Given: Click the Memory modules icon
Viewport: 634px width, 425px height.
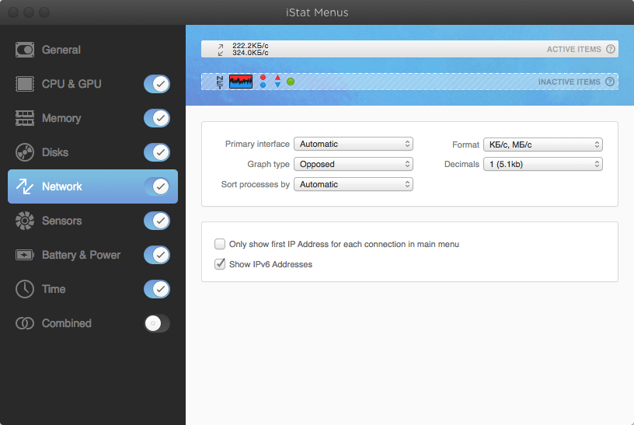Looking at the screenshot, I should [x=25, y=118].
